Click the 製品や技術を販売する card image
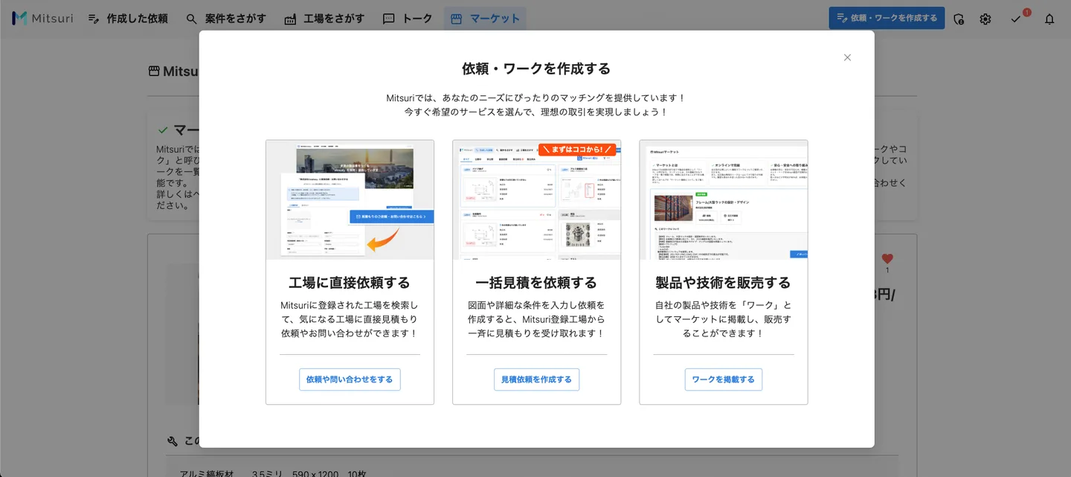 coord(723,200)
